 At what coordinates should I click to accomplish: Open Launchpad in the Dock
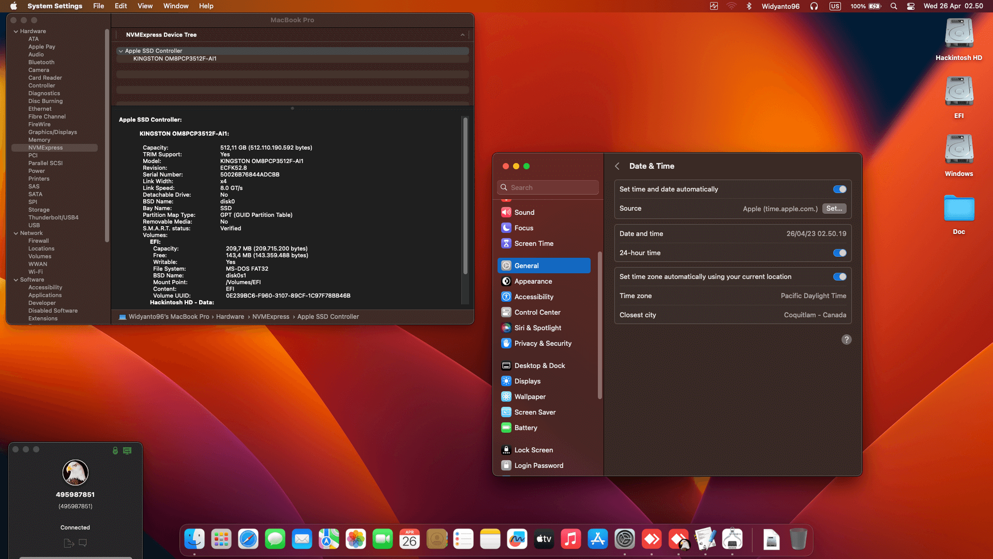pyautogui.click(x=221, y=539)
